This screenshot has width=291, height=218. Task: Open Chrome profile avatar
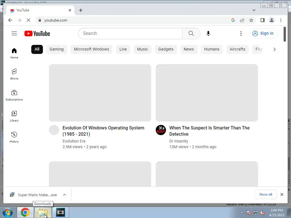pyautogui.click(x=272, y=20)
